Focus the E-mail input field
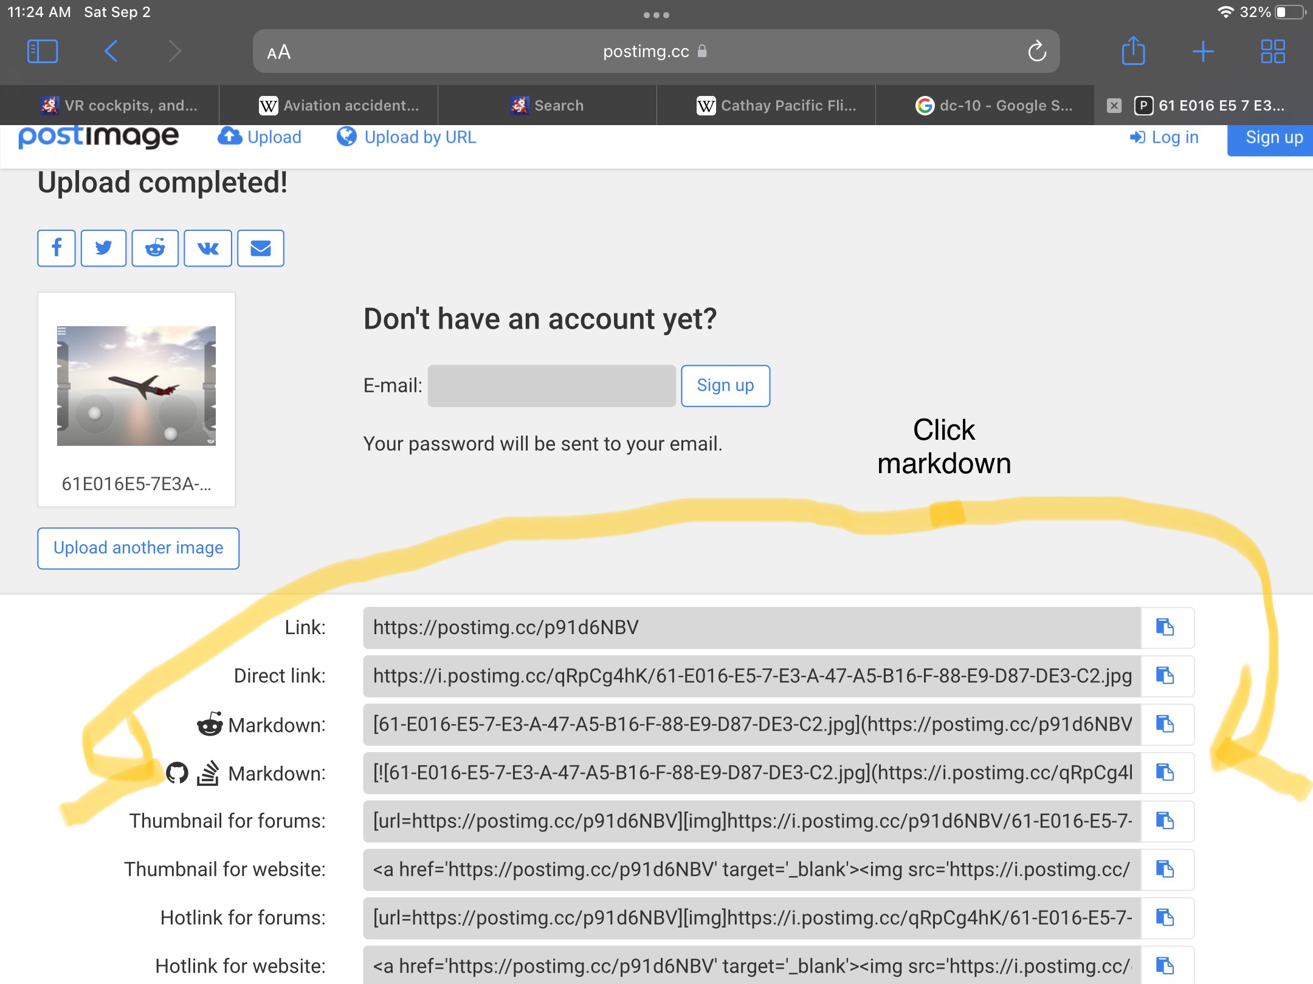1313x984 pixels. (551, 386)
